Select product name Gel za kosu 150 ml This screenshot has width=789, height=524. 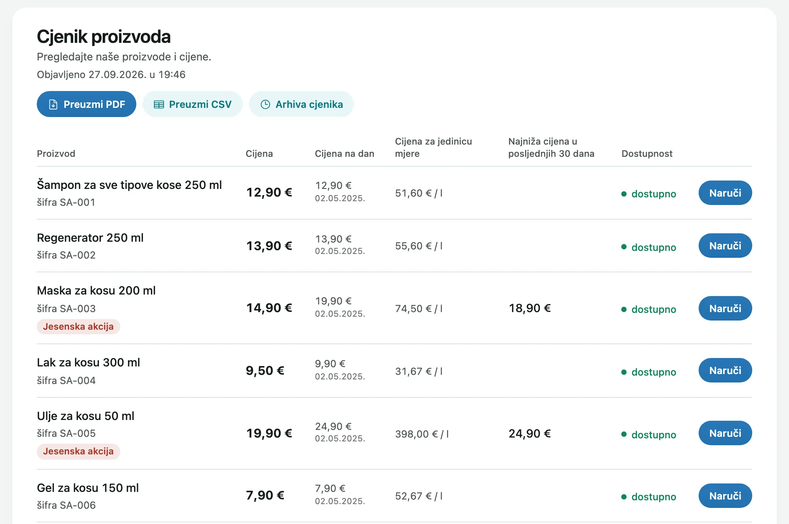(x=88, y=488)
